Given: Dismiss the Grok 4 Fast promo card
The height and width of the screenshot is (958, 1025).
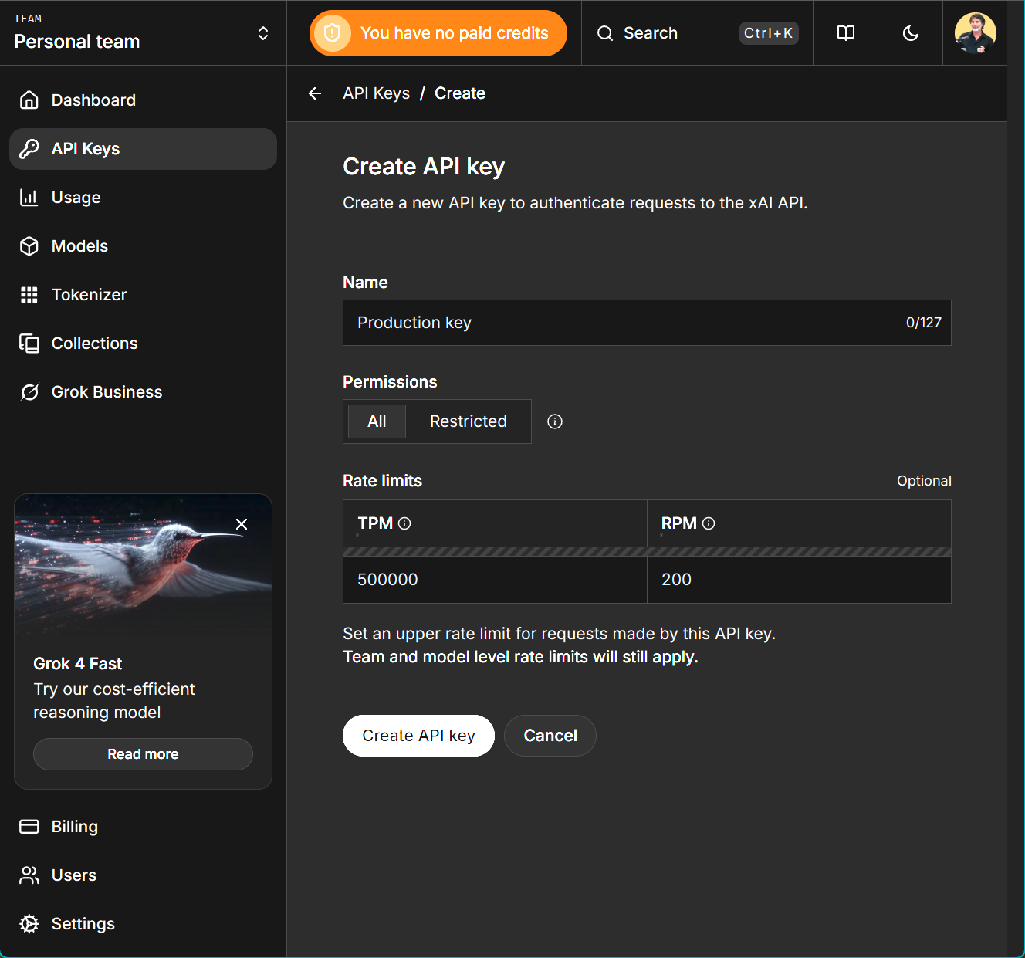Looking at the screenshot, I should coord(242,524).
